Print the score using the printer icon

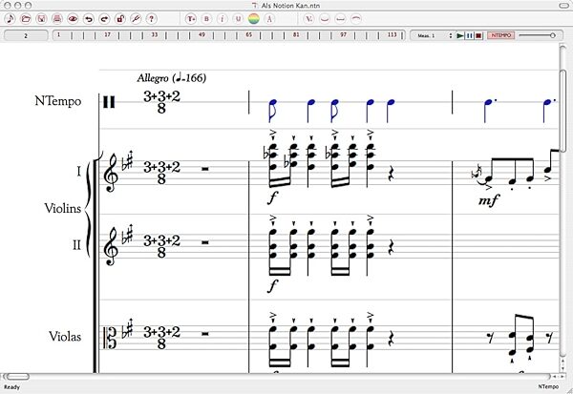[57, 19]
